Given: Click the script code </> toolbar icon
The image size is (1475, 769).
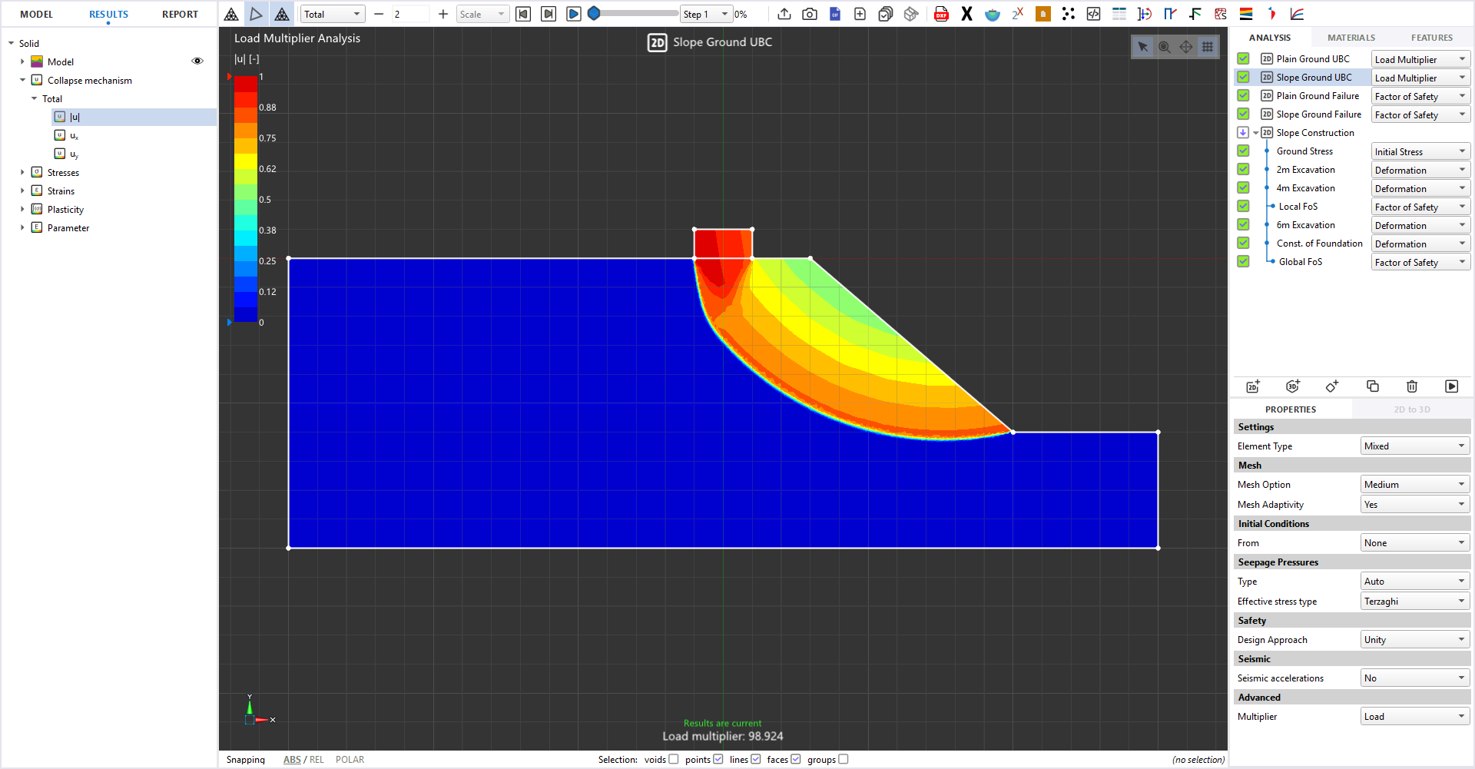Looking at the screenshot, I should (x=1094, y=14).
